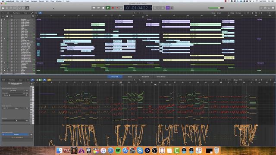Toggle the Flex button in Tracks area
The image size is (276, 155).
36,13
